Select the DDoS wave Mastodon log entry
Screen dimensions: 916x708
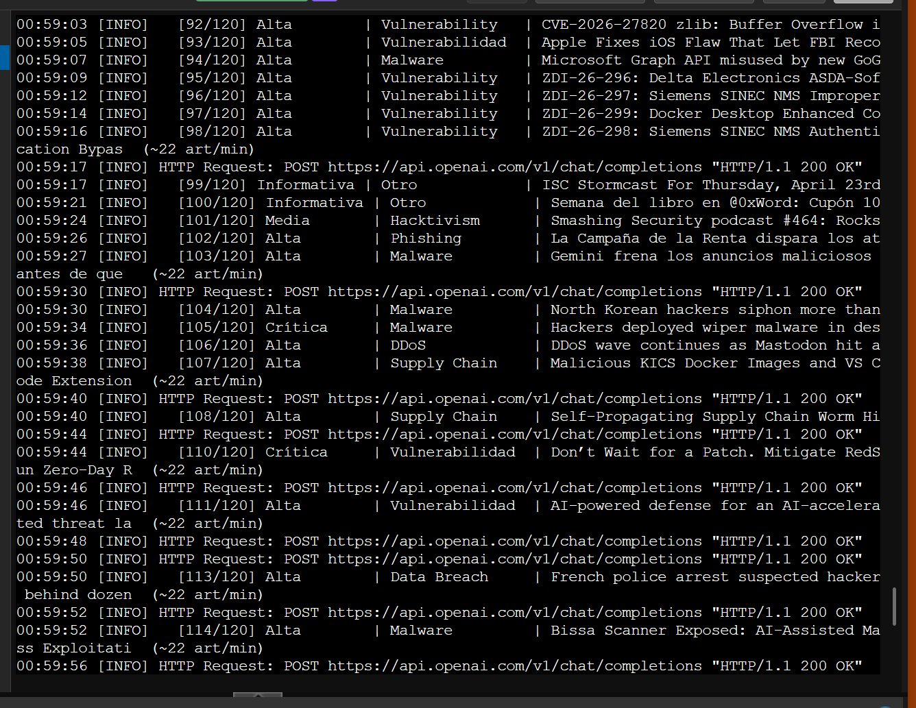(714, 345)
